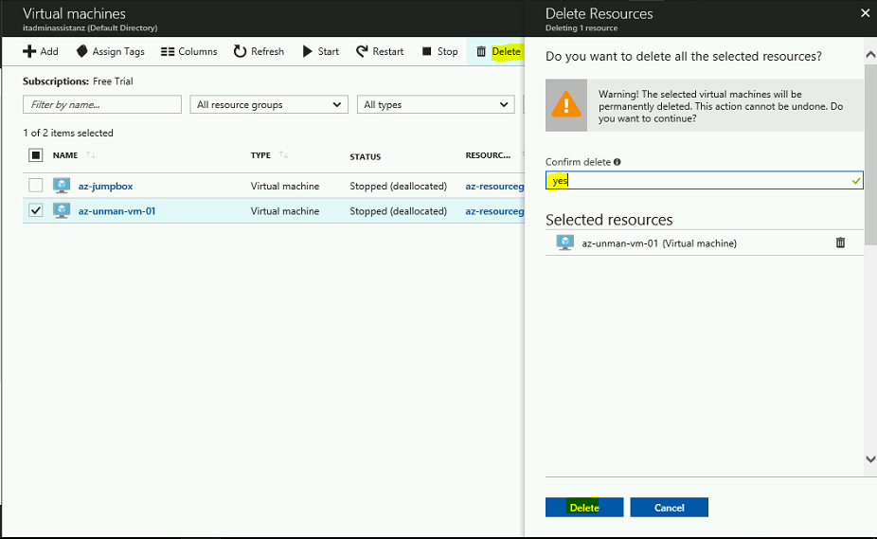Screen dimensions: 877x539
Task: Click the STATUS column header
Action: [x=366, y=156]
